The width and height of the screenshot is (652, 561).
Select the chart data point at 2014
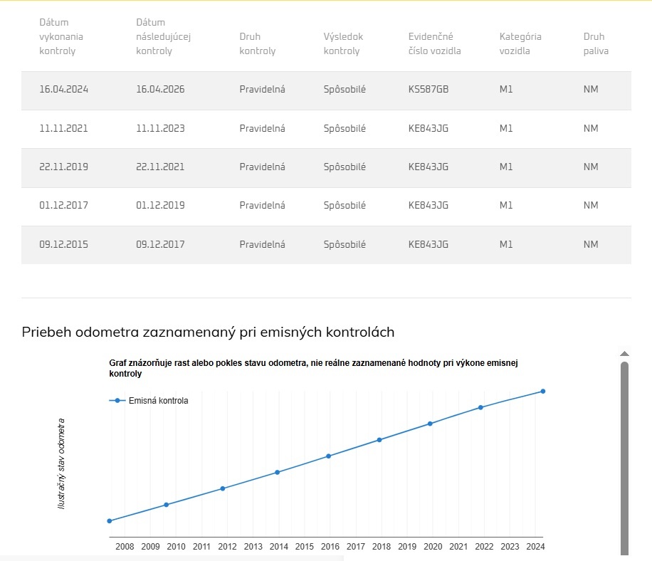tap(277, 472)
